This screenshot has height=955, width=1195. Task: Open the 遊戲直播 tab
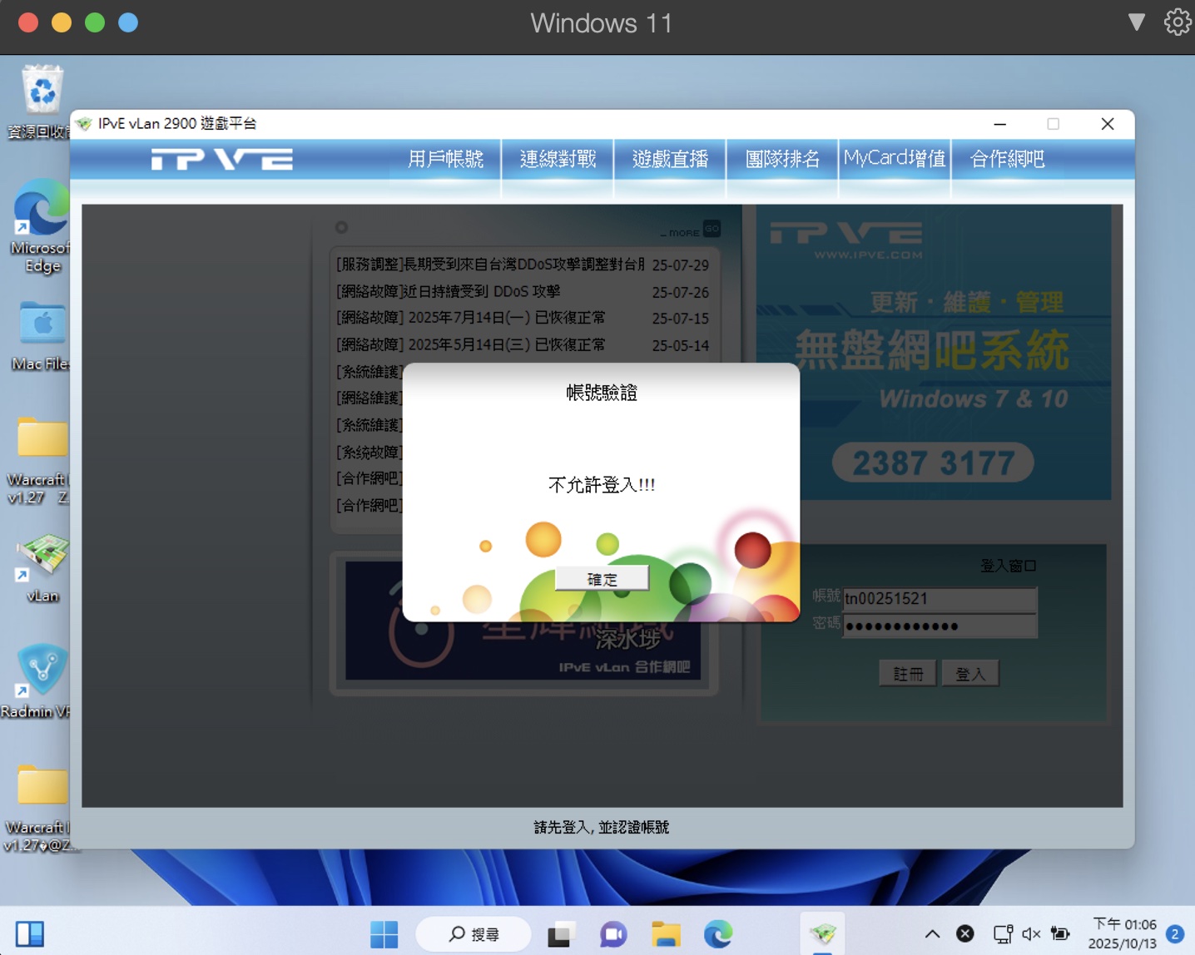pos(670,159)
